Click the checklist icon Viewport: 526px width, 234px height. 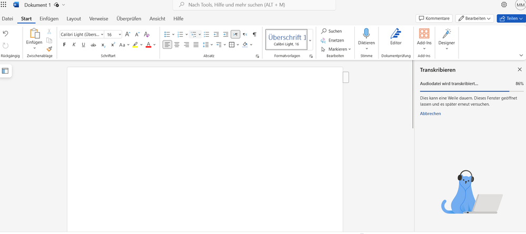pos(206,34)
